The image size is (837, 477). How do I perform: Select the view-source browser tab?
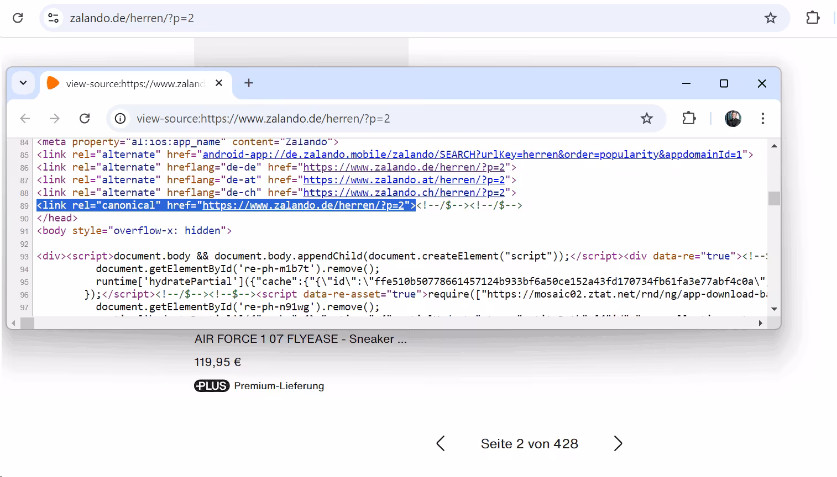(133, 83)
